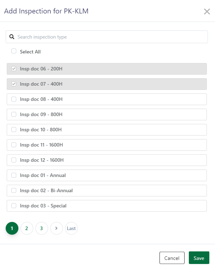Select Insp doc 09 - 800H checkbox
Viewport: 215px width, 269px height.
[14, 114]
